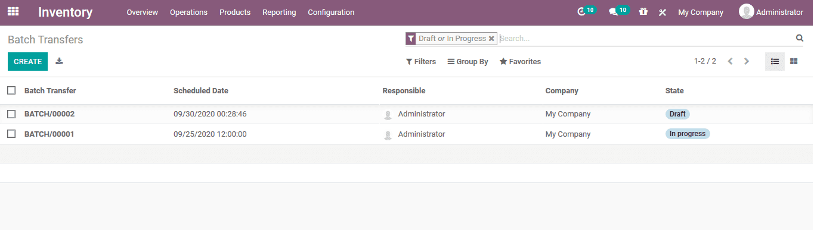
Task: Open the Reporting menu
Action: tap(279, 12)
